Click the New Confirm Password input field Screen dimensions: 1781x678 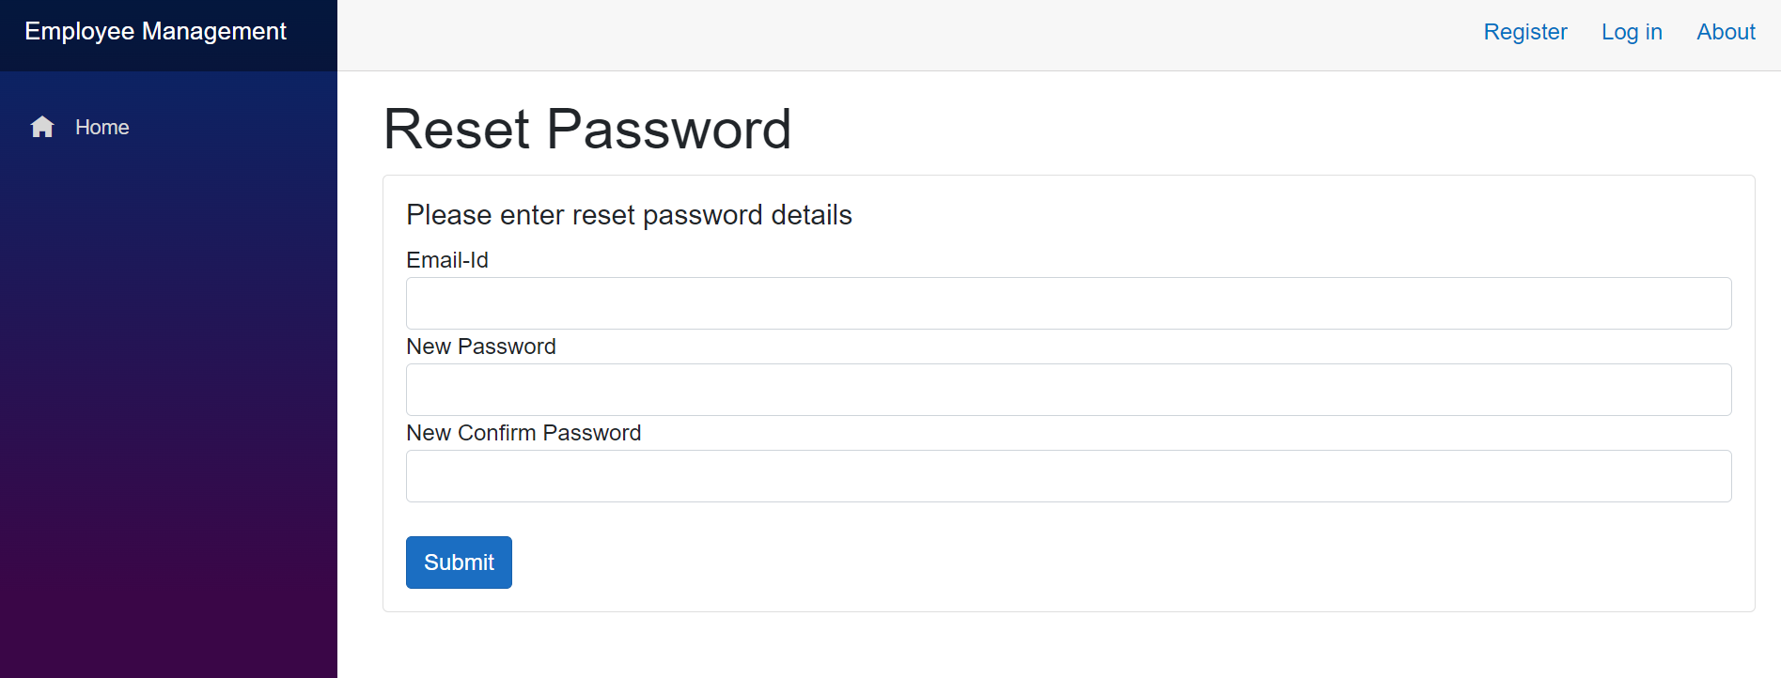point(1068,475)
